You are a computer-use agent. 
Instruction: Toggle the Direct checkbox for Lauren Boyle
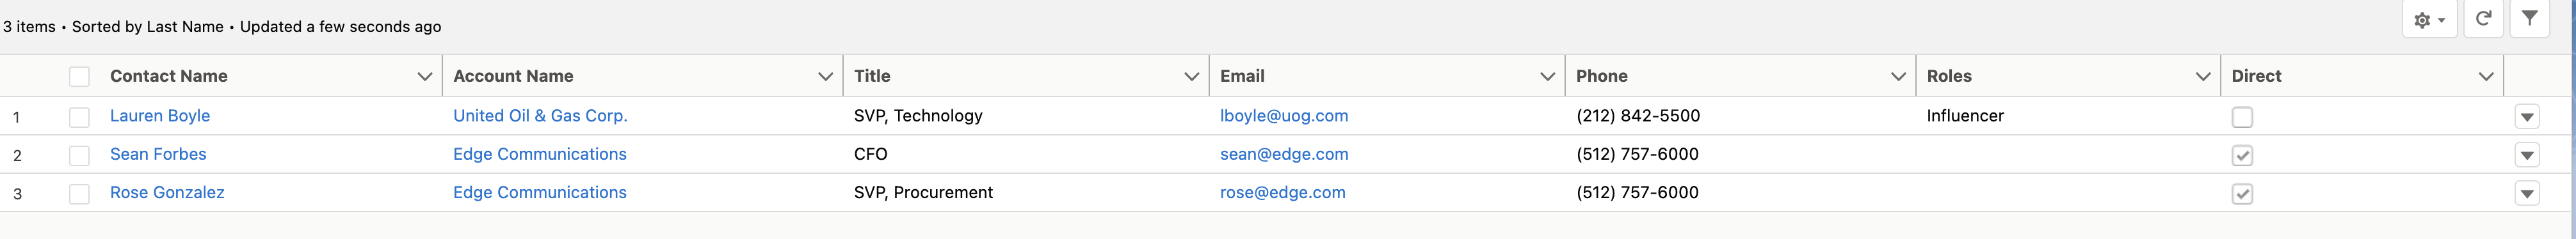2242,117
